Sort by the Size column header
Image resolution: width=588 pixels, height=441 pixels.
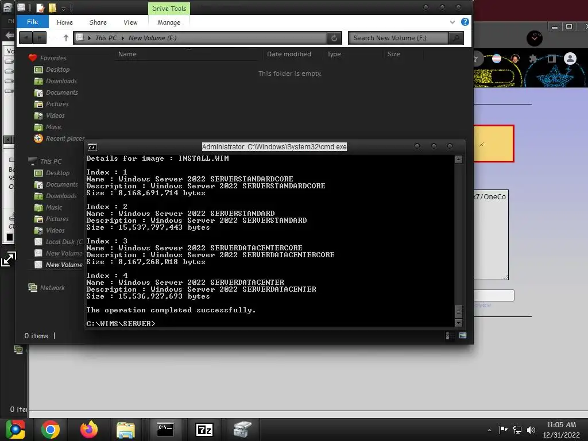(x=393, y=54)
